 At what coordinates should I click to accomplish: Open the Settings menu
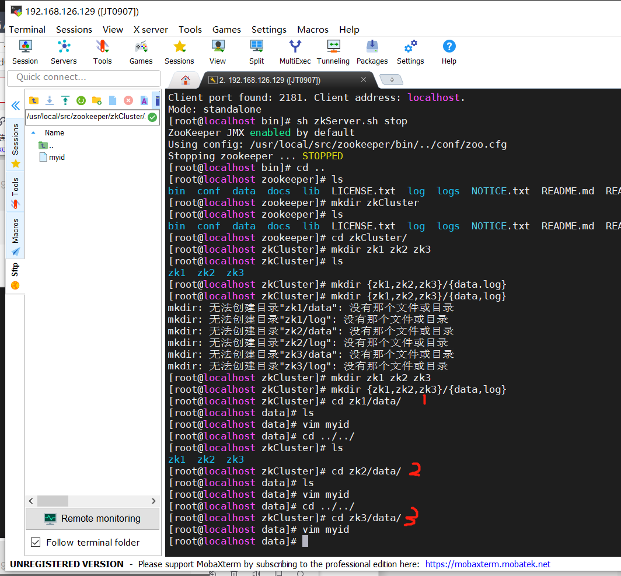(x=269, y=29)
